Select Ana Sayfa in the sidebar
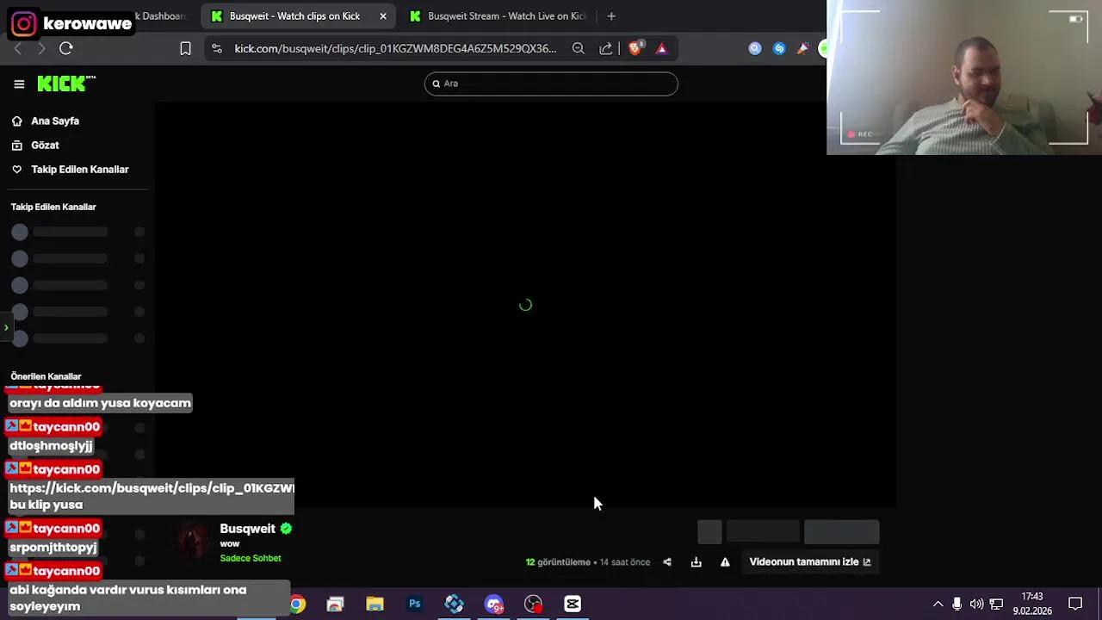Viewport: 1102px width, 620px height. click(x=55, y=121)
